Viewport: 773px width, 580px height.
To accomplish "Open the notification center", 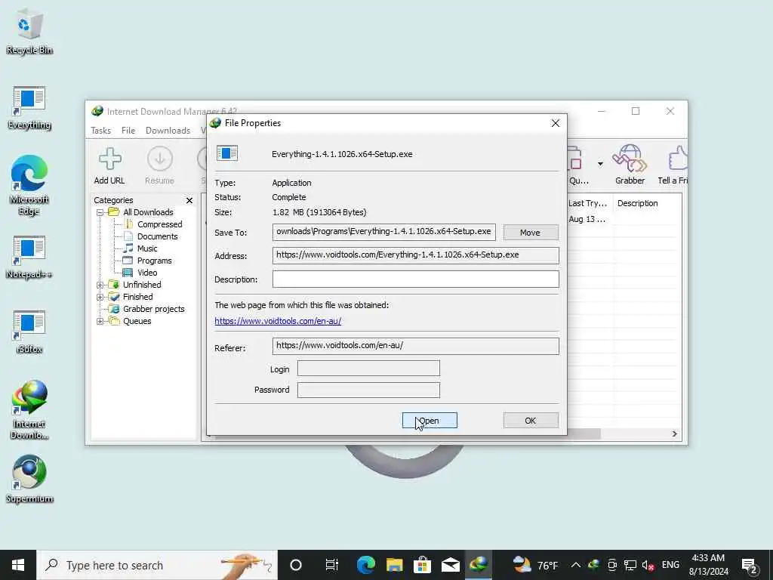I will pos(749,565).
